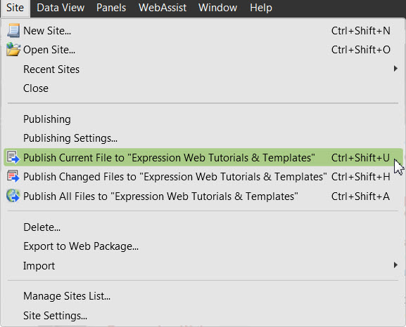This screenshot has width=406, height=327.
Task: Open the Panels menu
Action: 111,8
